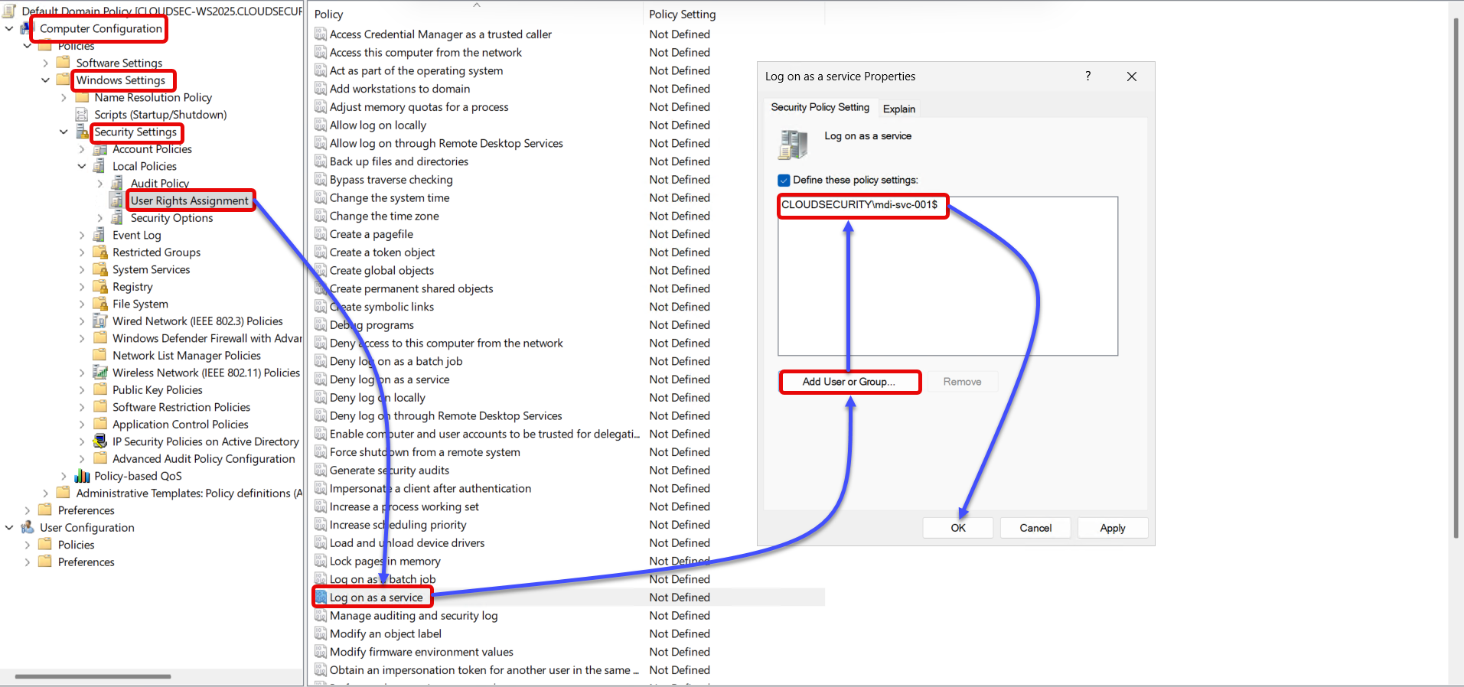Collapse the Local Policies node
The height and width of the screenshot is (687, 1464).
(x=82, y=166)
